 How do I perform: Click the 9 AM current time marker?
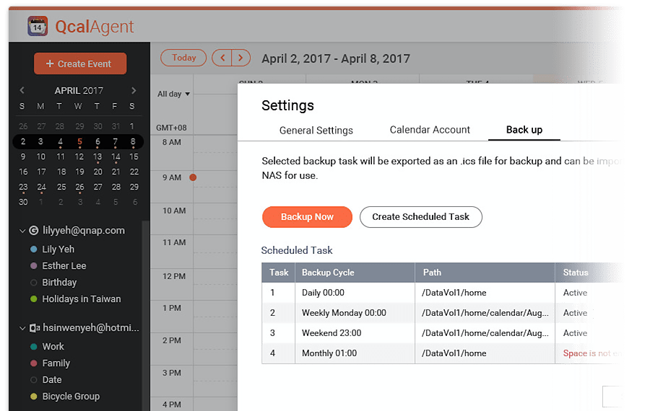(193, 177)
